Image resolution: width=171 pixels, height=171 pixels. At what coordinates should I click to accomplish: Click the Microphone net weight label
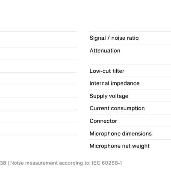[119, 146]
